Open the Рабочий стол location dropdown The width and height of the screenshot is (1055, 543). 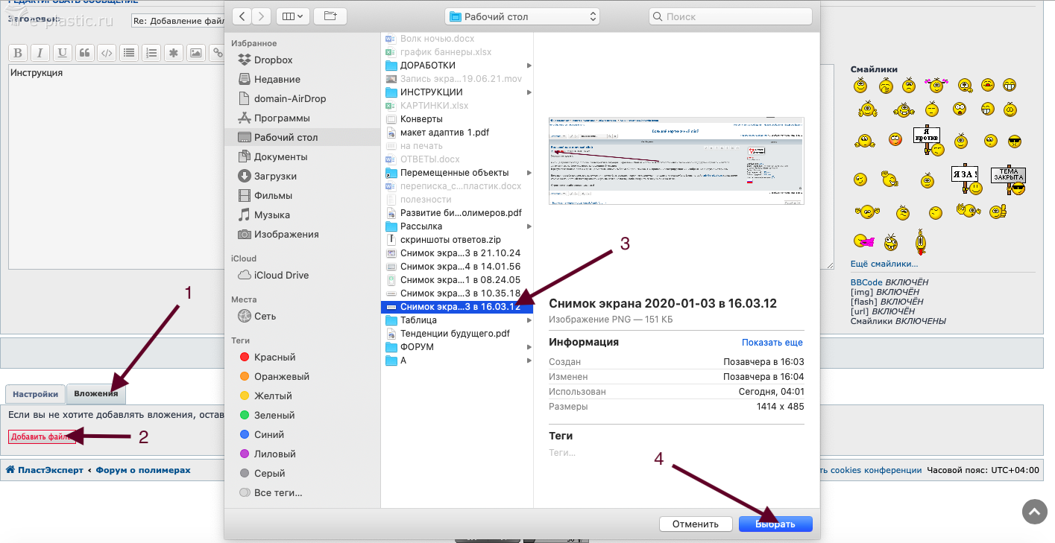521,16
